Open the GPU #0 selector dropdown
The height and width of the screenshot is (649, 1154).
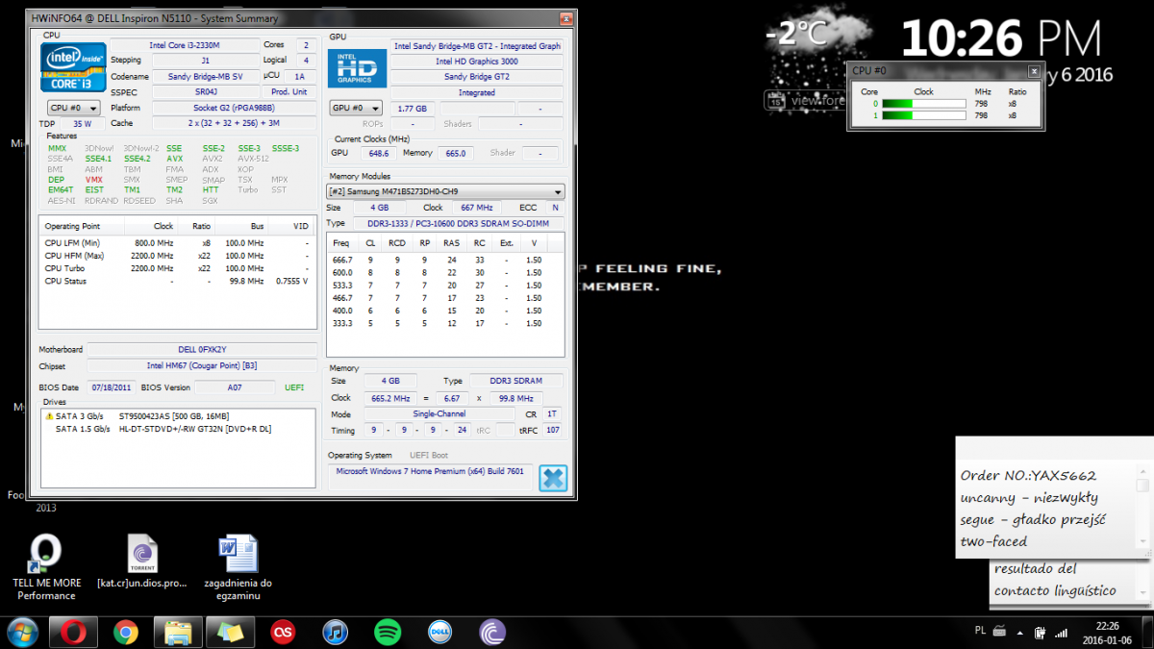(356, 108)
